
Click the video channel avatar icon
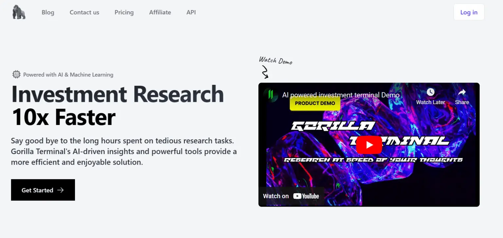[270, 95]
